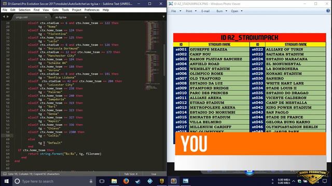Click the "Manchester City" string line
The image size is (332, 186).
[x=57, y=56]
